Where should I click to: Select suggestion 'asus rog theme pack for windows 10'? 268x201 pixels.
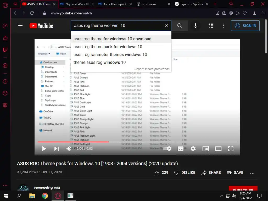coord(121,47)
